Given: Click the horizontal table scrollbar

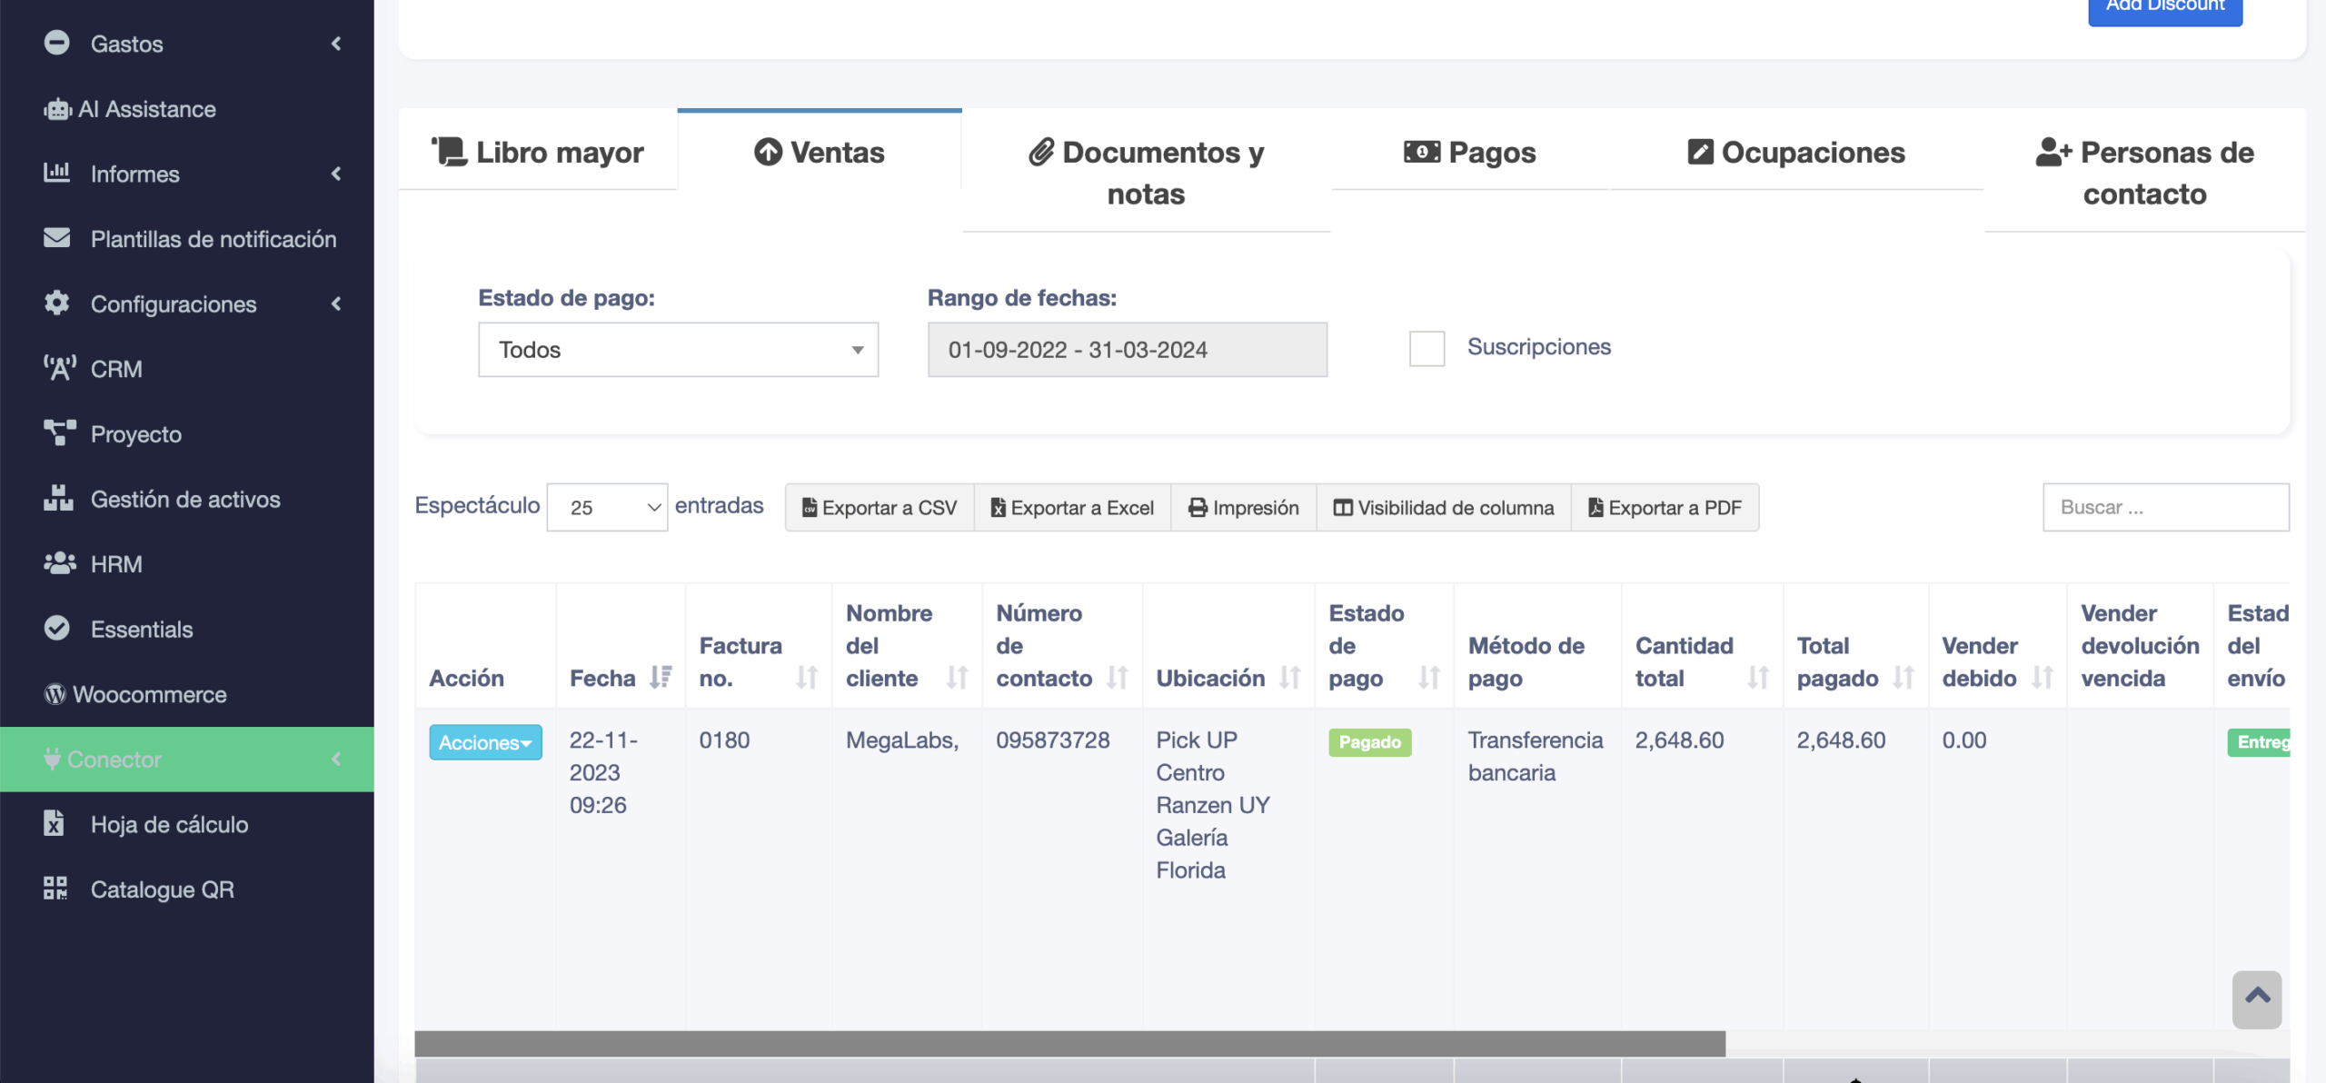Looking at the screenshot, I should point(1069,1043).
